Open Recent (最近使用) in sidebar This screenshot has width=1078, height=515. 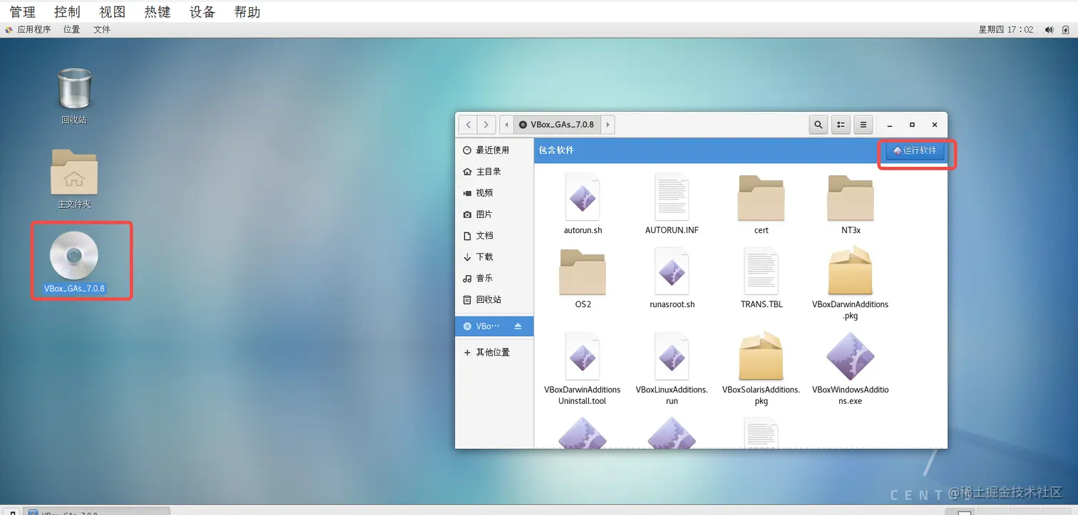[x=495, y=150]
